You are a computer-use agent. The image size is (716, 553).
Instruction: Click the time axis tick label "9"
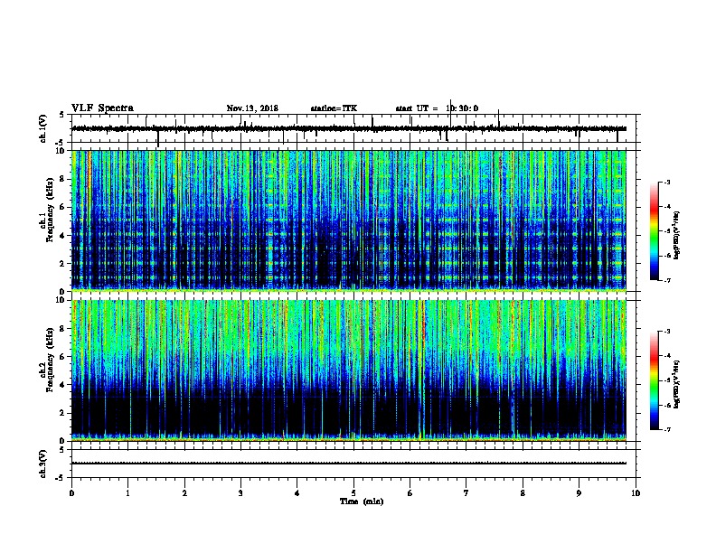point(579,493)
